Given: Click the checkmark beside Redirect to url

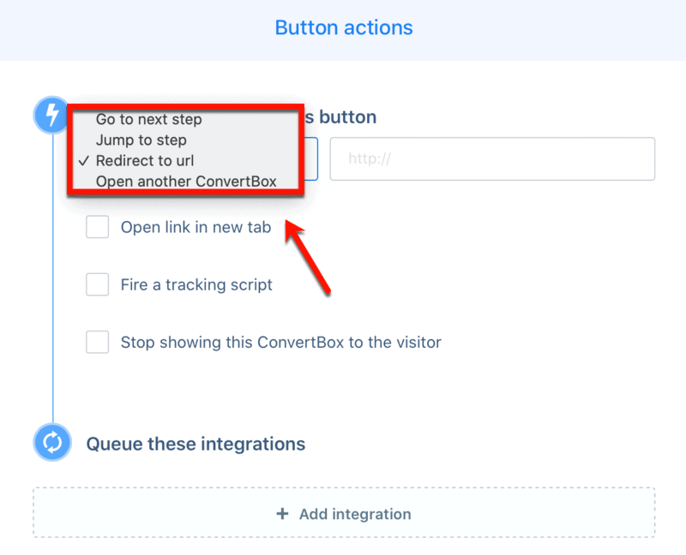Looking at the screenshot, I should (x=84, y=160).
